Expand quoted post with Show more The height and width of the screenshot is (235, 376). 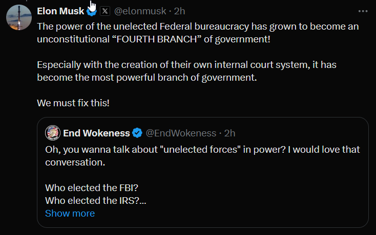tap(70, 213)
